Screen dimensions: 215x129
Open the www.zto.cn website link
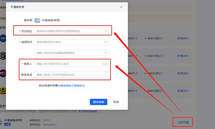coord(50,125)
